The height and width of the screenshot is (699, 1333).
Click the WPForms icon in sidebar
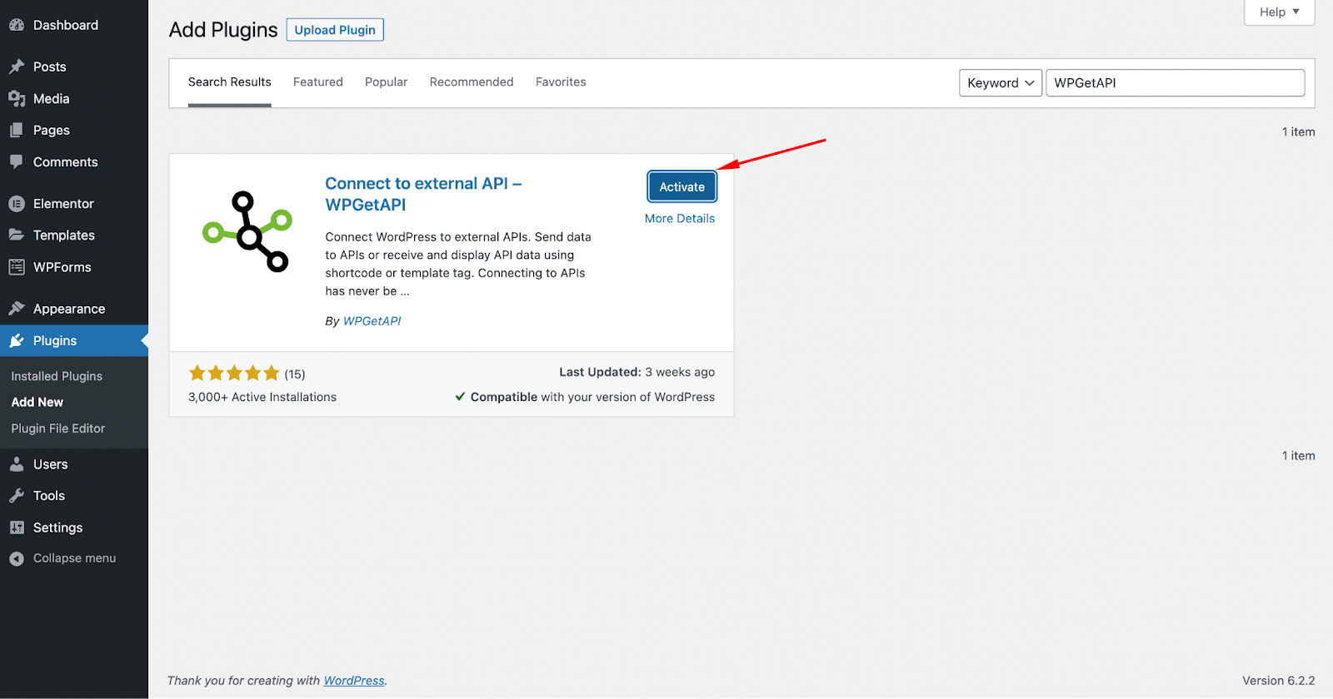[x=17, y=267]
